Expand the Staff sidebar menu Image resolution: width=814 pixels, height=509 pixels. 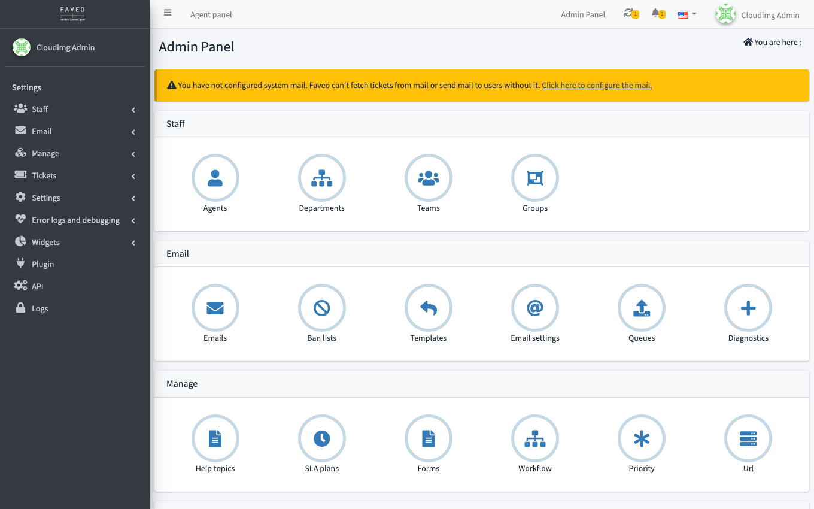(75, 109)
